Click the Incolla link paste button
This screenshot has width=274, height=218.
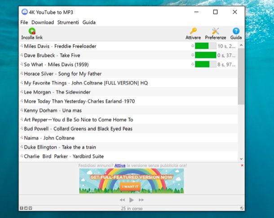point(32,34)
